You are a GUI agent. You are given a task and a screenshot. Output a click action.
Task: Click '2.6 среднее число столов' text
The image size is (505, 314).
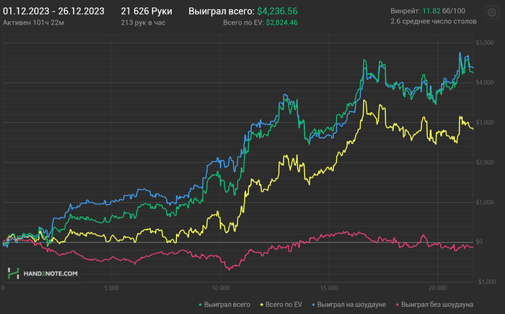pos(434,21)
